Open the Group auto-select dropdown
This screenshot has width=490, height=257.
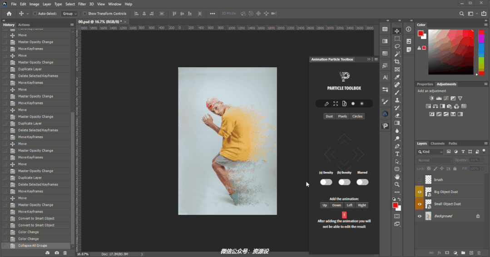[69, 14]
